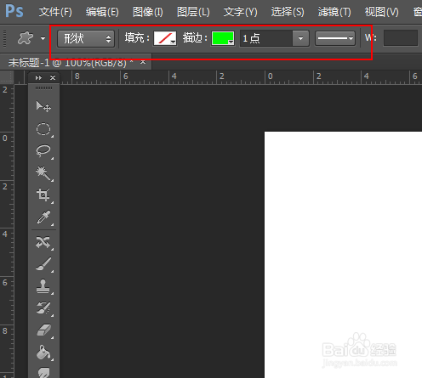Select the Move tool
Image resolution: width=422 pixels, height=378 pixels.
pyautogui.click(x=43, y=106)
